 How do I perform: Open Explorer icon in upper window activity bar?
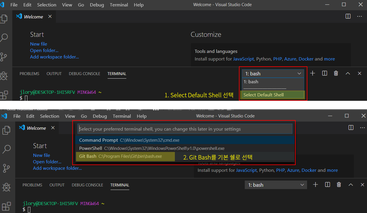click(x=4, y=19)
